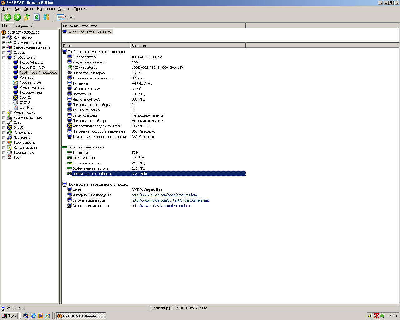Select Видео Windows tree item
The height and width of the screenshot is (320, 400).
tap(32, 62)
